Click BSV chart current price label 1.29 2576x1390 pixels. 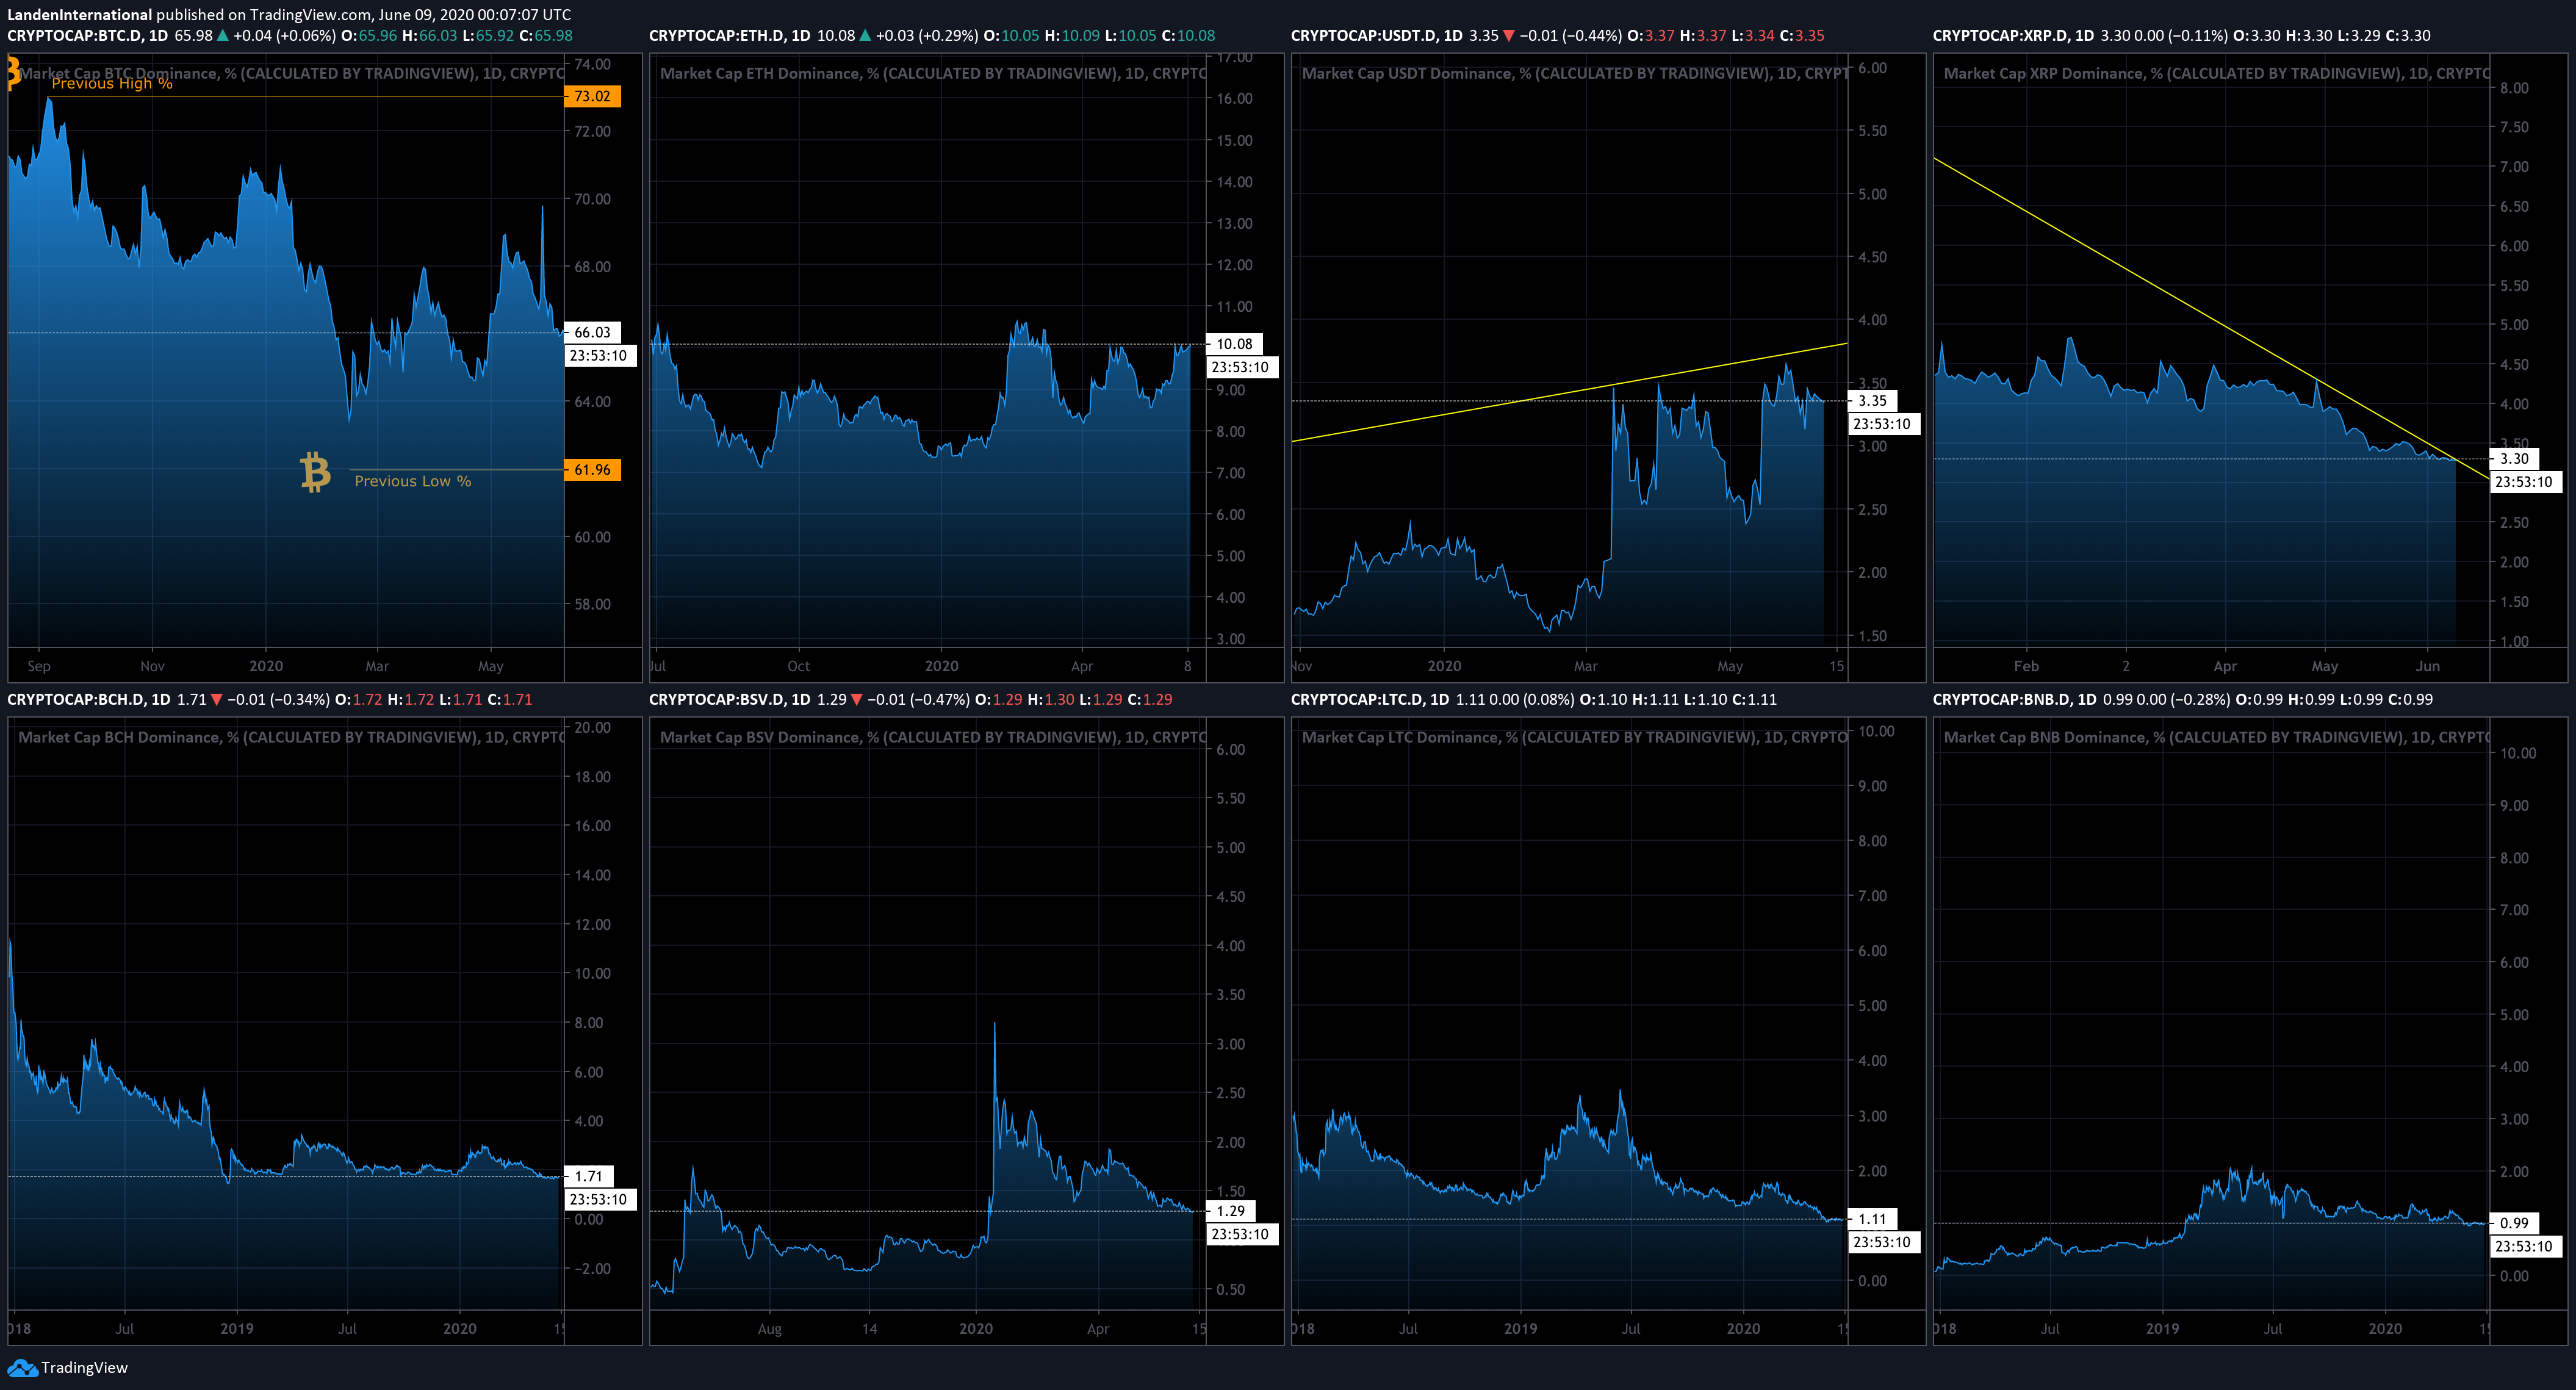point(1231,1210)
